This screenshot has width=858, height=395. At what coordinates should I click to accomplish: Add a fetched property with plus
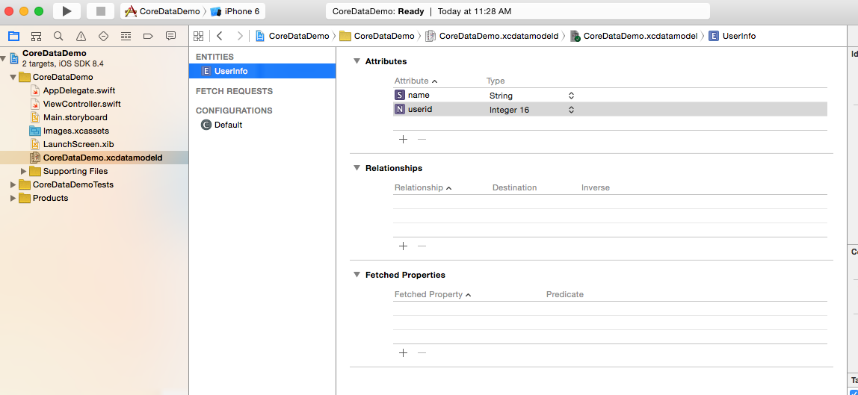point(404,352)
